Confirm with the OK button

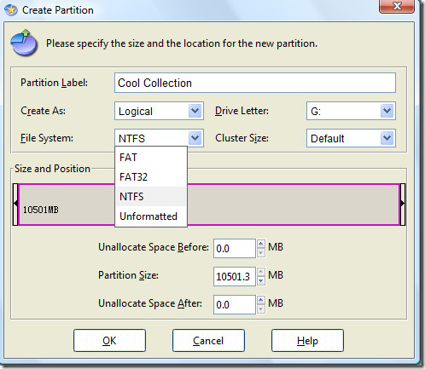pos(109,340)
